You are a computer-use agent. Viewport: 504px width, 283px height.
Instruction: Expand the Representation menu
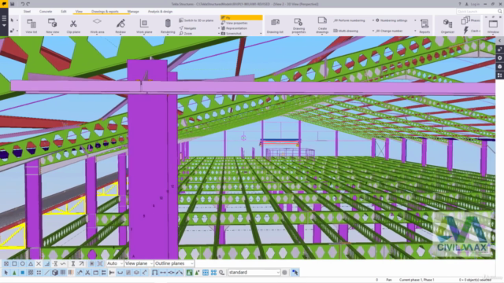tap(234, 28)
